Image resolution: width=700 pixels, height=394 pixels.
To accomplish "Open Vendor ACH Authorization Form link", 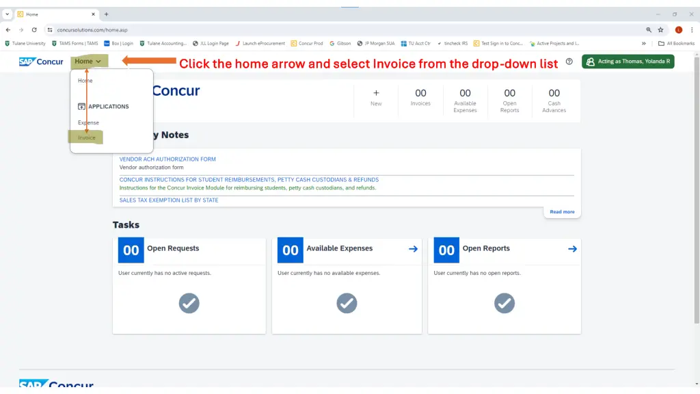I will click(x=167, y=159).
